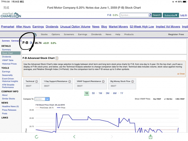Screen dimensions: 188x141
Task: Open the Unusual Option Volume link
Action: [75, 27]
